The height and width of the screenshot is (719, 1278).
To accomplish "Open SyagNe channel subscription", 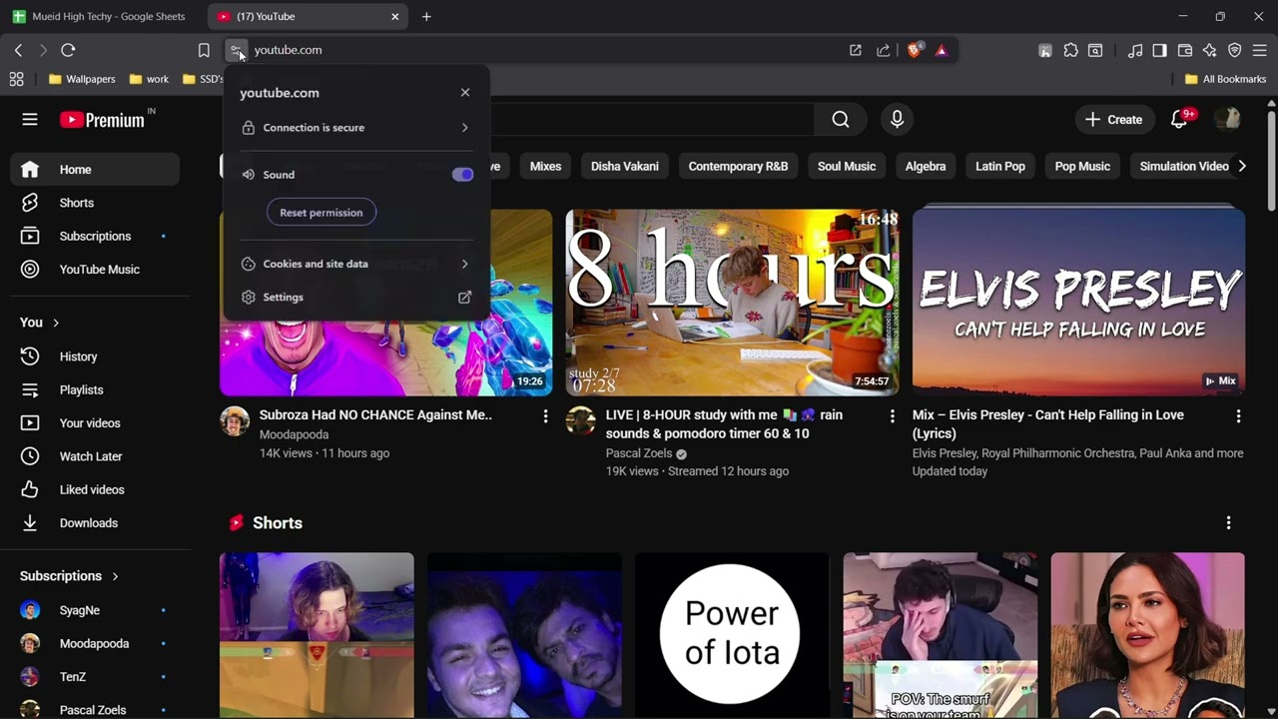I will coord(95,610).
